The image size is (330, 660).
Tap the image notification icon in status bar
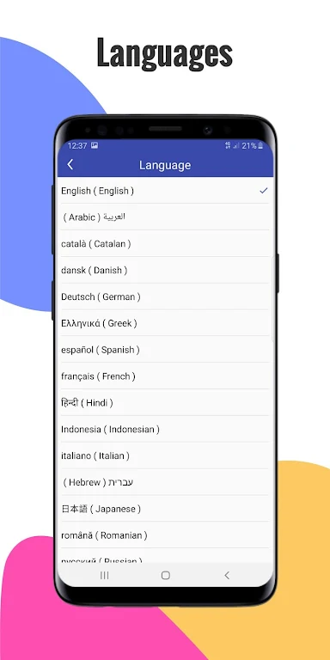click(x=95, y=145)
